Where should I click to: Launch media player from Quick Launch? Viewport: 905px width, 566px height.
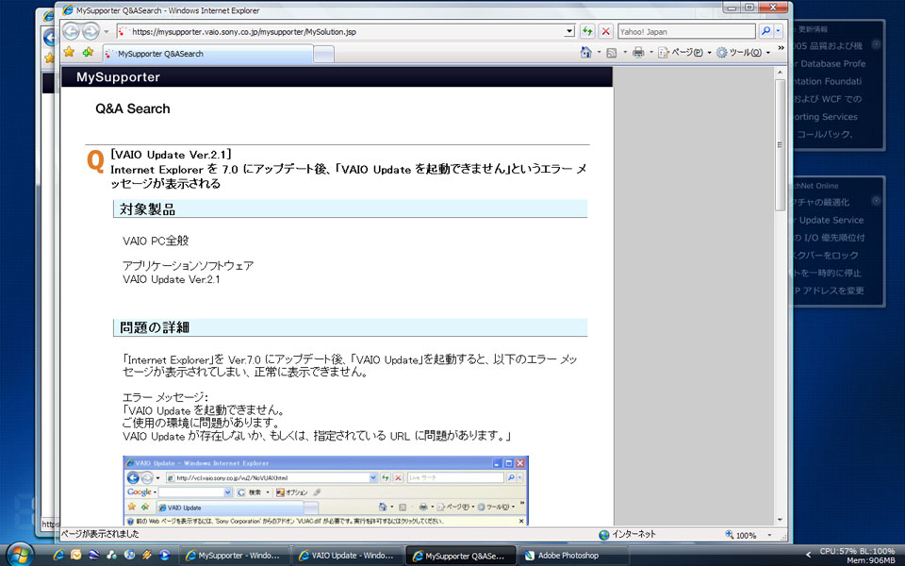coord(164,555)
